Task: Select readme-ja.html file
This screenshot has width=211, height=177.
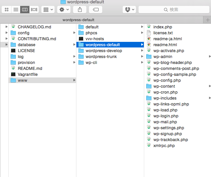Action: pyautogui.click(x=178, y=39)
